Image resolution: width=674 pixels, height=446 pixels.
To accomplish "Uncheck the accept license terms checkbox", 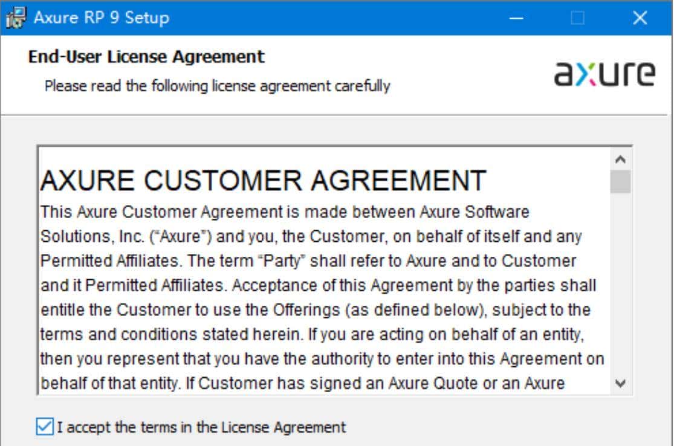I will tap(45, 427).
